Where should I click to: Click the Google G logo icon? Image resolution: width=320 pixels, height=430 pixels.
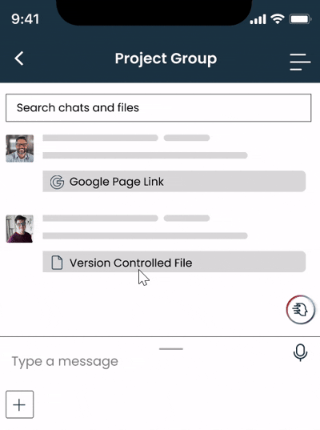[x=57, y=182]
